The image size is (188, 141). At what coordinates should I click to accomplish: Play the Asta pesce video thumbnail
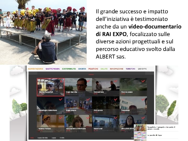(x=106, y=106)
